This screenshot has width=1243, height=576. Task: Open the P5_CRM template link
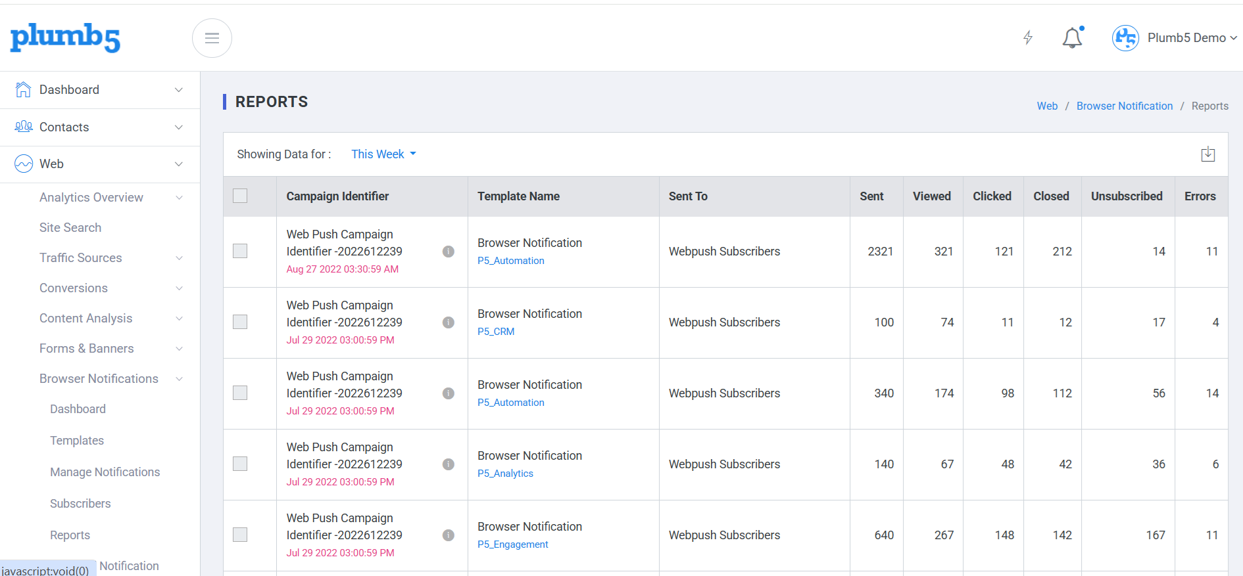[x=496, y=332]
